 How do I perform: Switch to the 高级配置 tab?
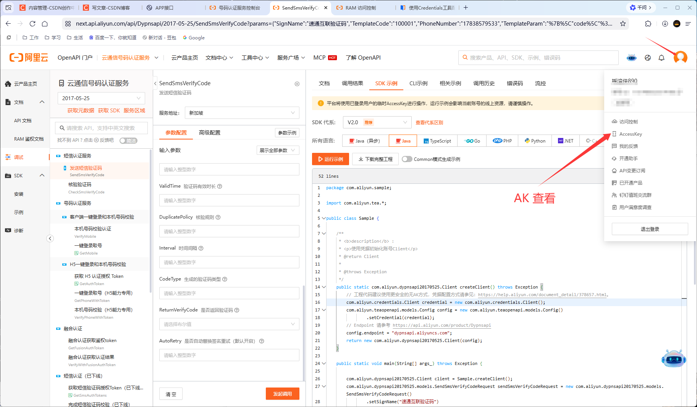(210, 133)
